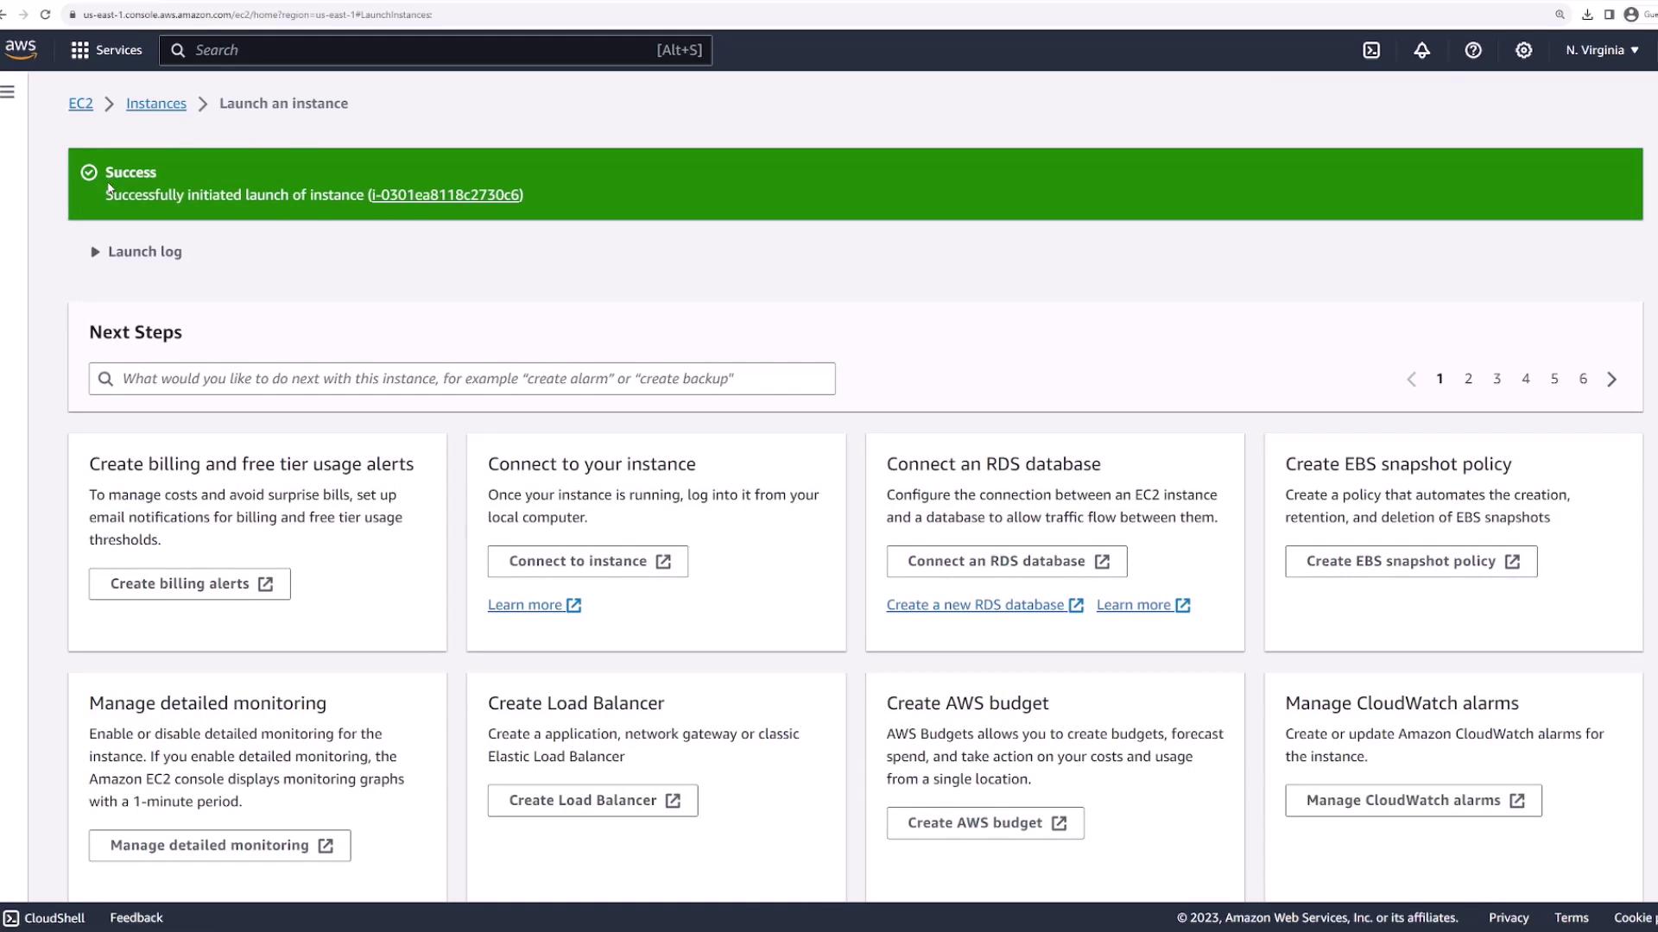Image resolution: width=1658 pixels, height=932 pixels.
Task: Expand the Launch log section
Action: coord(136,252)
